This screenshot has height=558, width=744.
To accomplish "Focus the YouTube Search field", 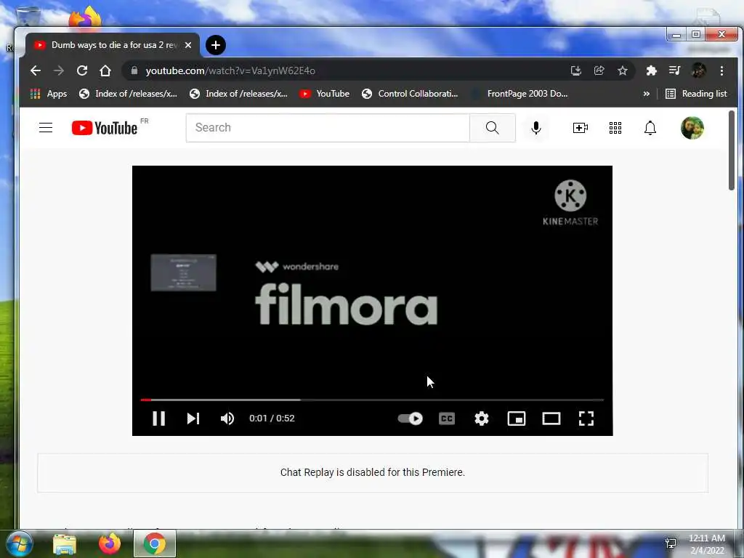I will 328,128.
